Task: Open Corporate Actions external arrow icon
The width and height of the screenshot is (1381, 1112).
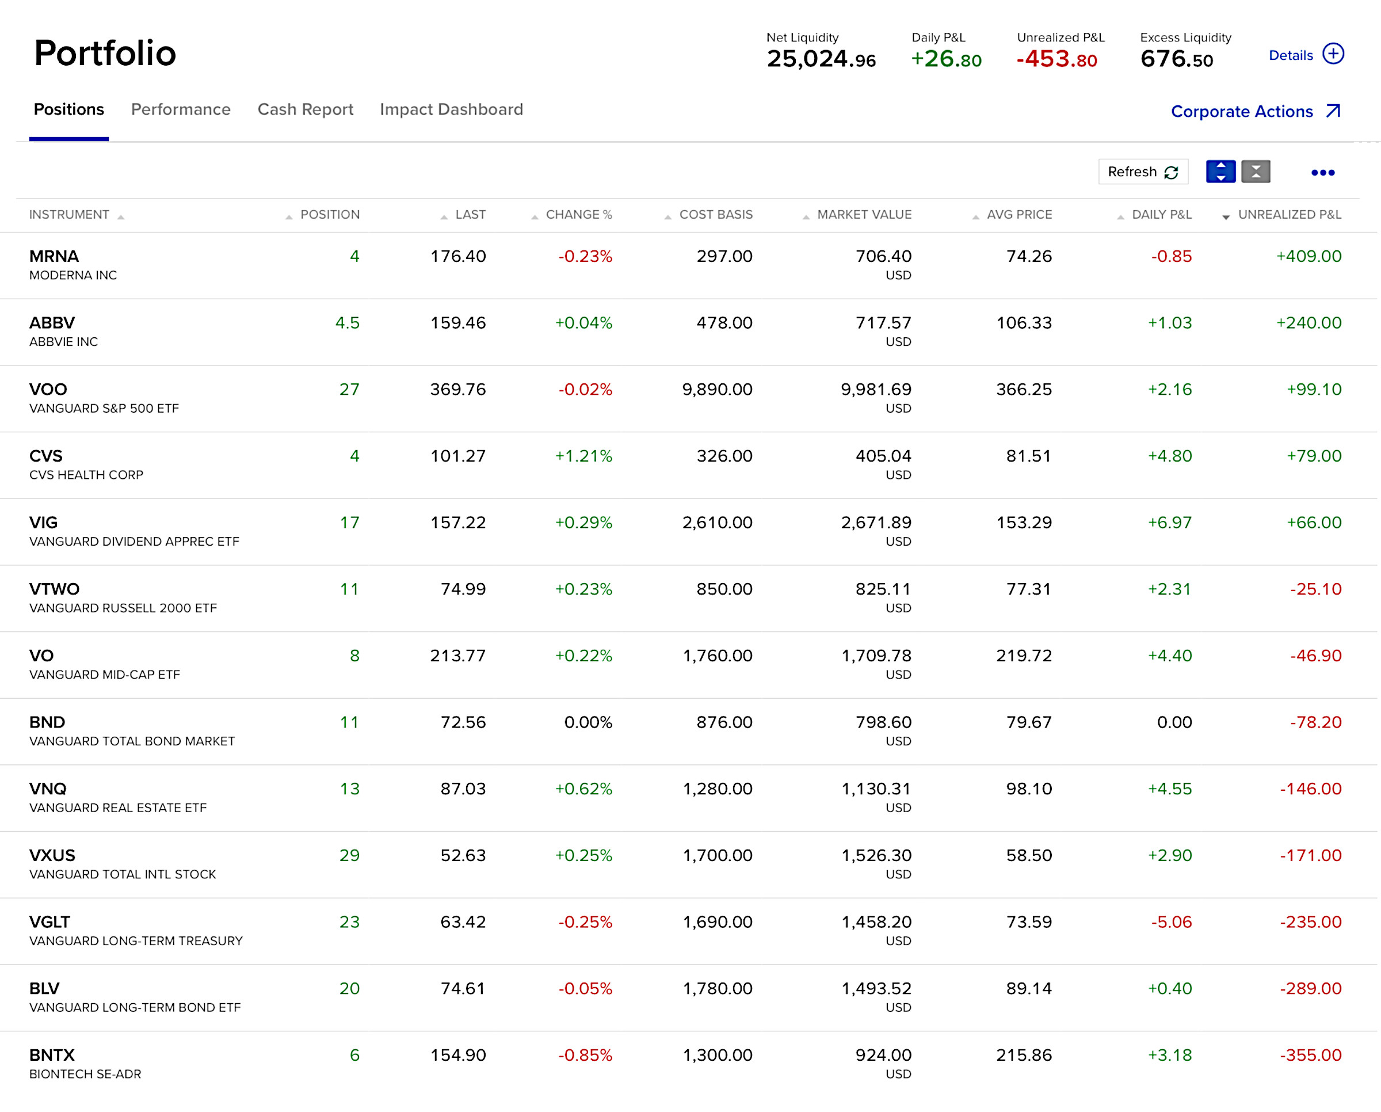Action: click(x=1334, y=111)
